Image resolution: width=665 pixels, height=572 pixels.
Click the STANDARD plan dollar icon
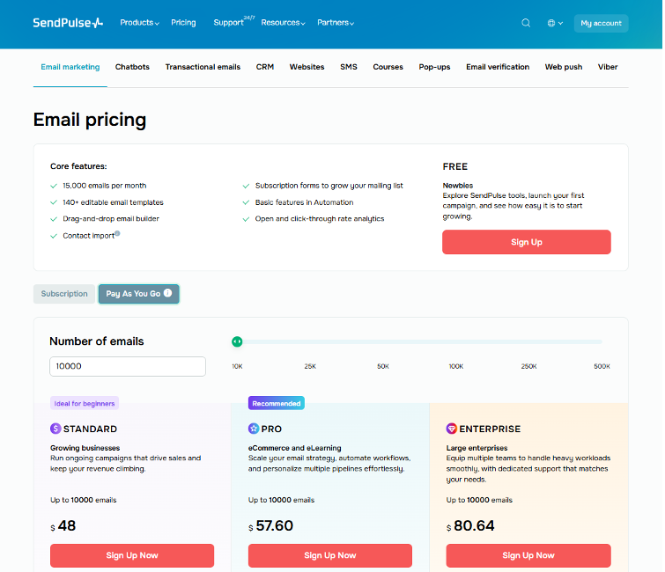pos(55,429)
